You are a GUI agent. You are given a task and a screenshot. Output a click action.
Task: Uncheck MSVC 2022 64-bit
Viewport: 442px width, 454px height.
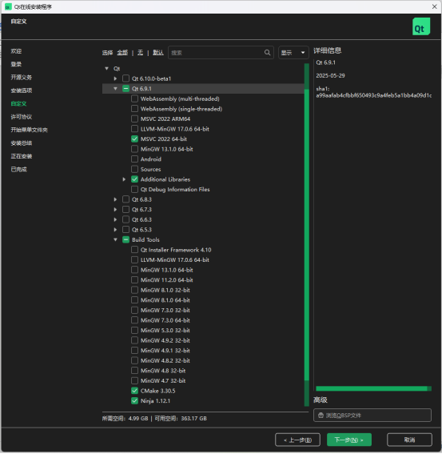click(134, 139)
